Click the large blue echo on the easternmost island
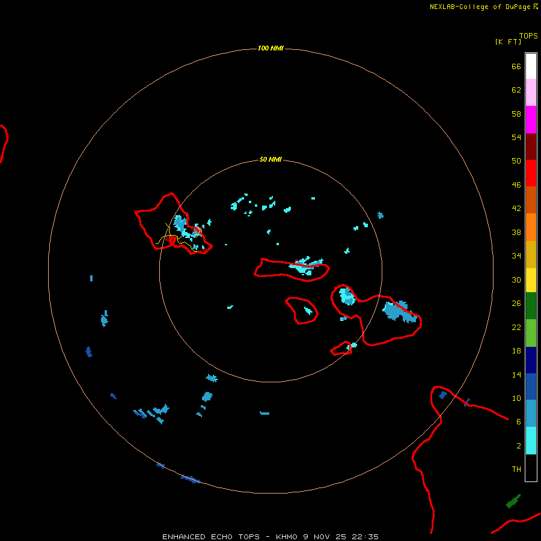Screen dimensions: 541x541 point(399,311)
